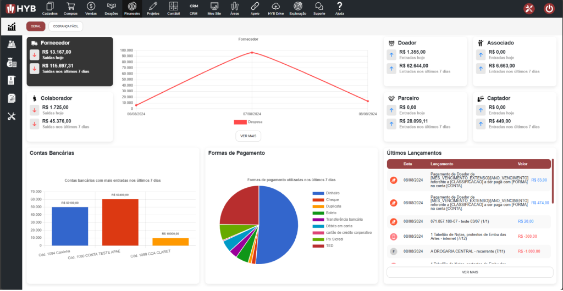
Task: Click down-arrow icon beside Fornecedor R$ 13.167,00
Action: (34, 54)
